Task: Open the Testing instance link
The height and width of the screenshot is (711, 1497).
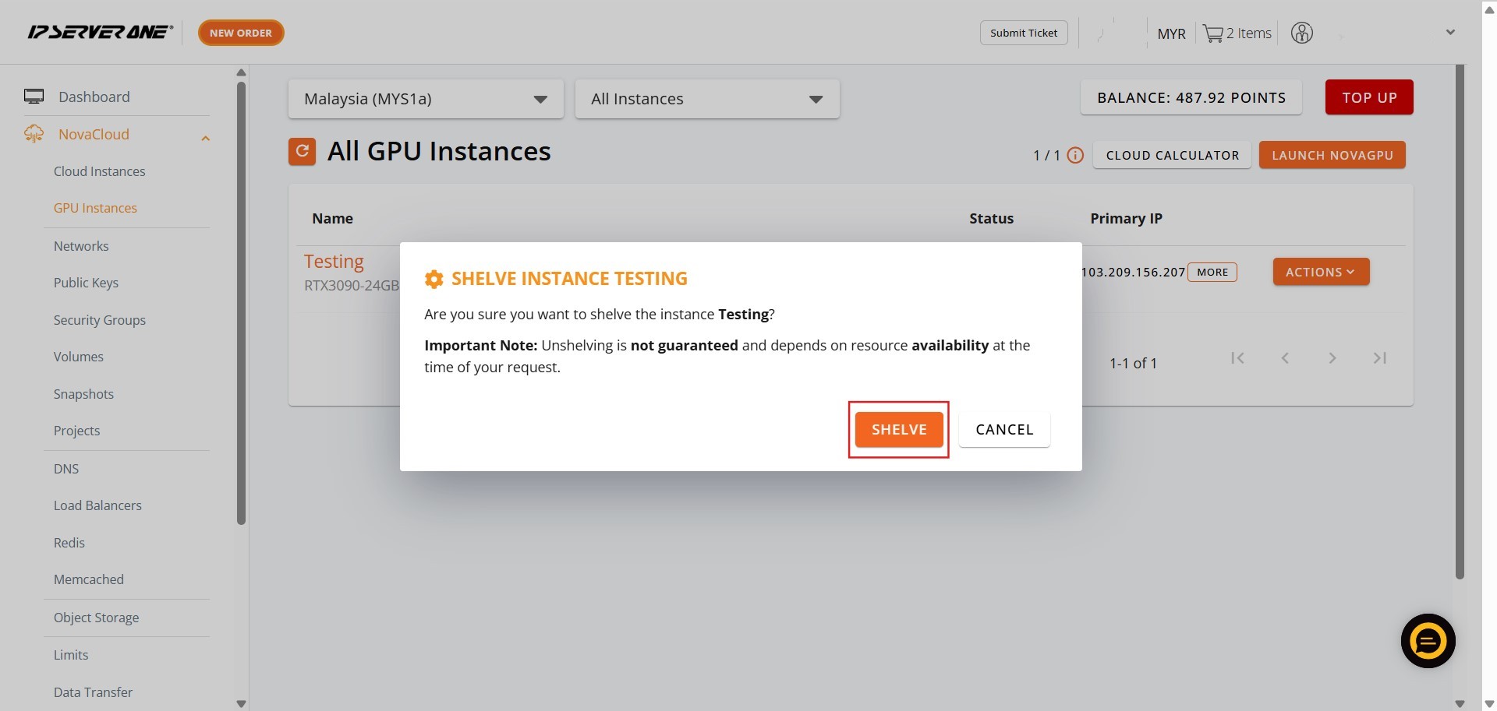Action: 334,261
